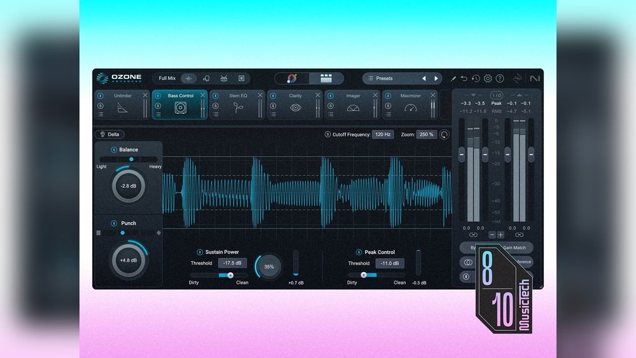
Task: Click the Gain Match button
Action: click(x=515, y=247)
